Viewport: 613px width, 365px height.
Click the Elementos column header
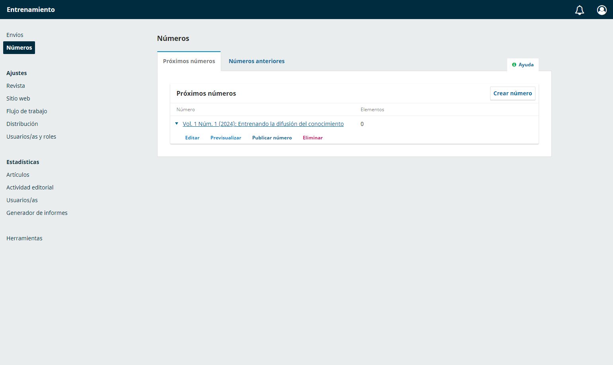[x=372, y=110]
